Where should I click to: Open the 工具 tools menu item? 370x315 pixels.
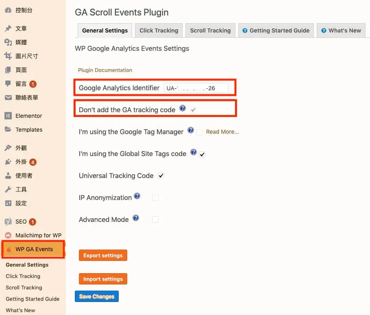(21, 189)
